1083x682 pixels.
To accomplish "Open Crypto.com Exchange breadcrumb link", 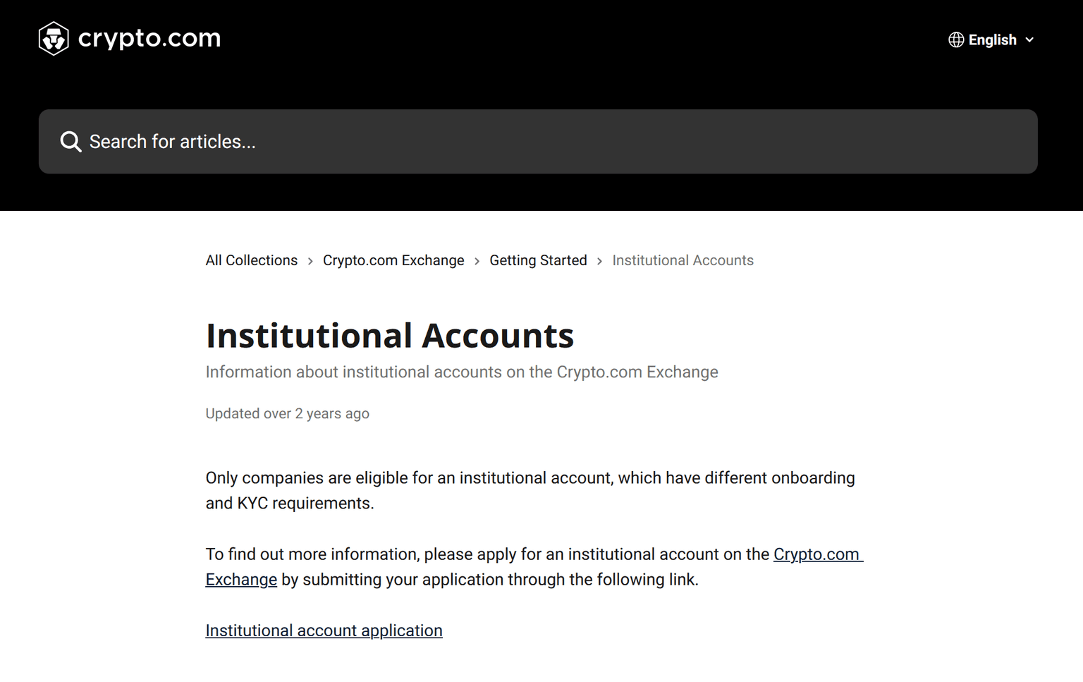I will coord(393,261).
